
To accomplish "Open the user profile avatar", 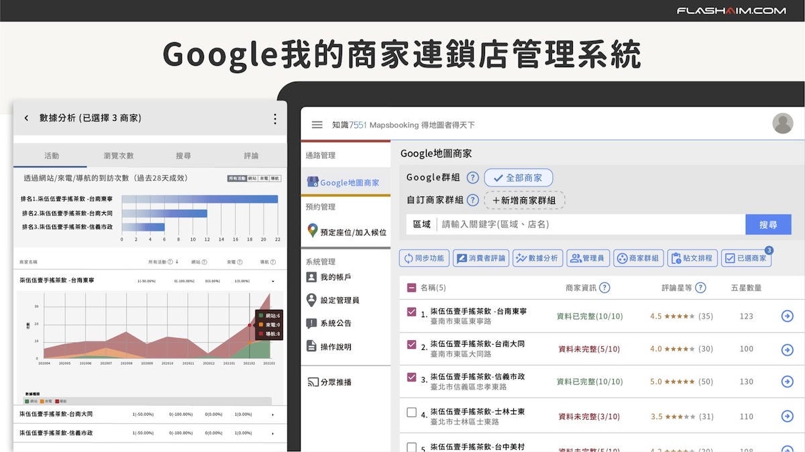I will [x=783, y=123].
